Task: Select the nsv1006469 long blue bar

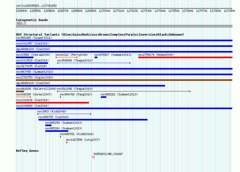Action: tap(124, 108)
